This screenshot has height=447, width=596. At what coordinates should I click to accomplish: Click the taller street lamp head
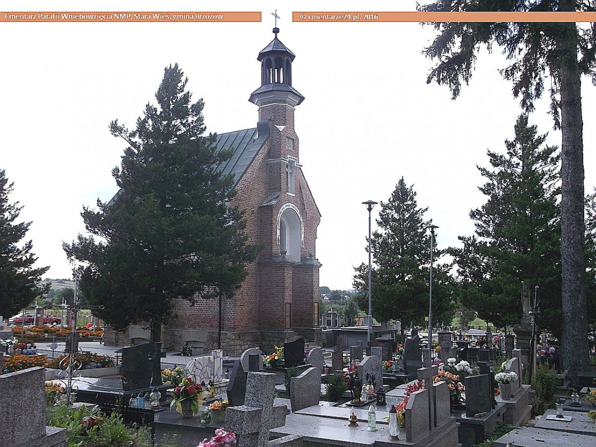click(x=370, y=203)
